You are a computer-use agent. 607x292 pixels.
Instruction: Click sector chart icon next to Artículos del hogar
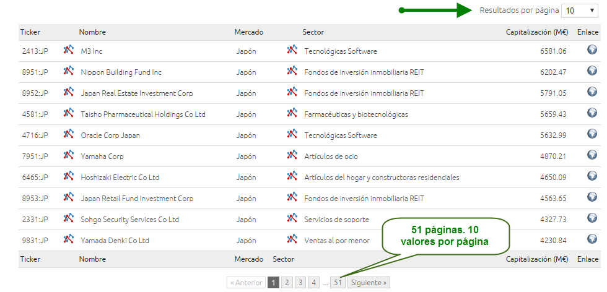[292, 176]
